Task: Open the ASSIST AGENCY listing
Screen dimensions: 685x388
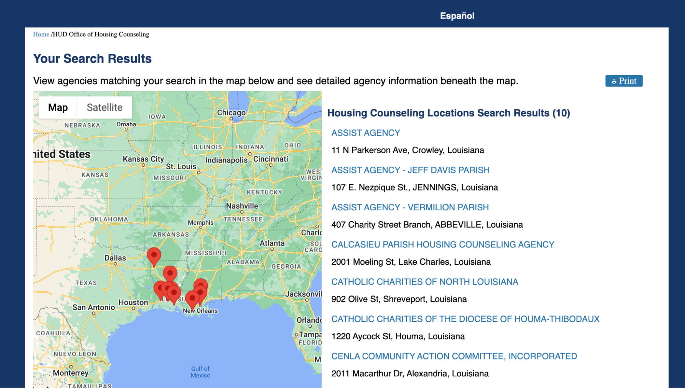Action: coord(365,133)
